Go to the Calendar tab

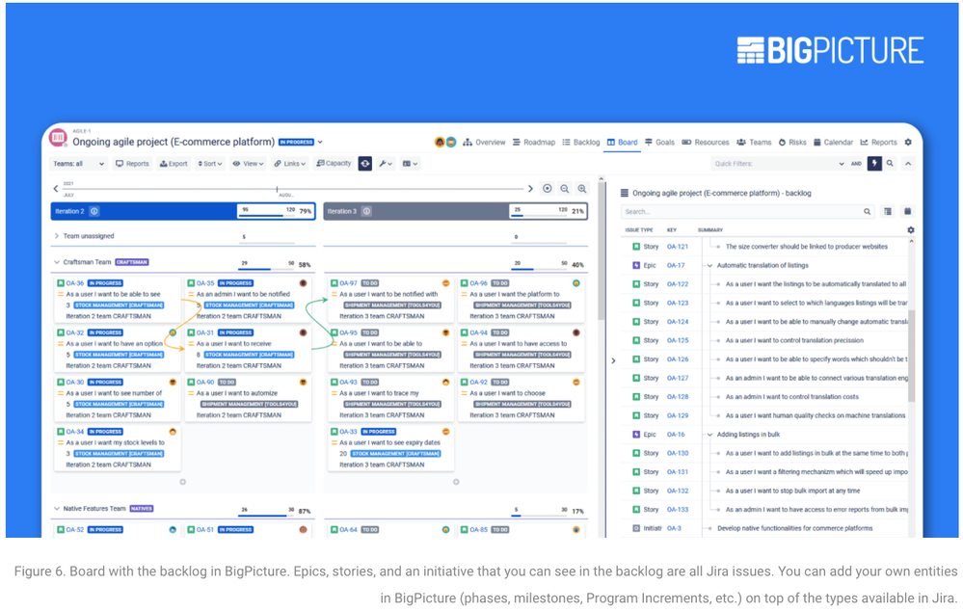coord(833,143)
